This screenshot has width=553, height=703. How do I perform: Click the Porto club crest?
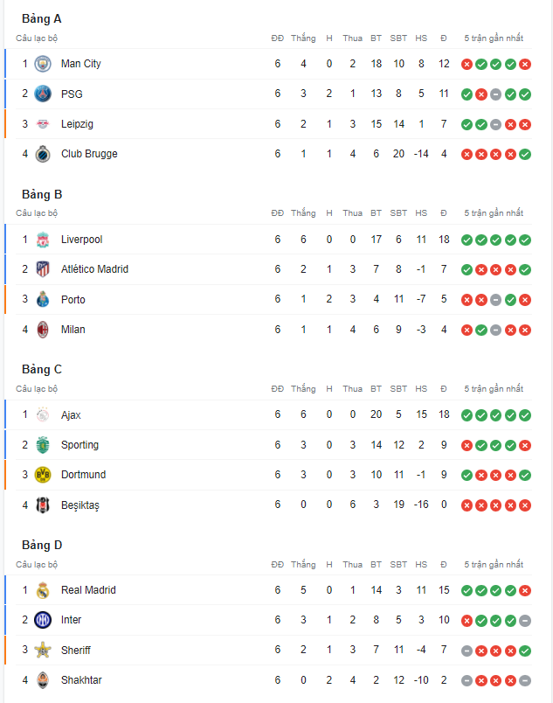point(43,299)
